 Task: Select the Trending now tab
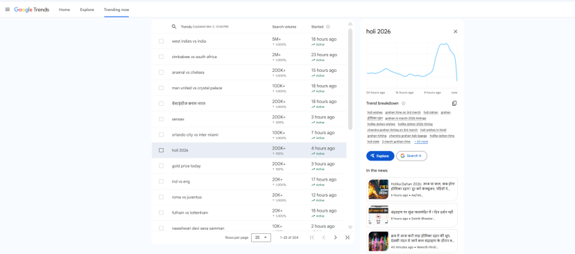(117, 10)
